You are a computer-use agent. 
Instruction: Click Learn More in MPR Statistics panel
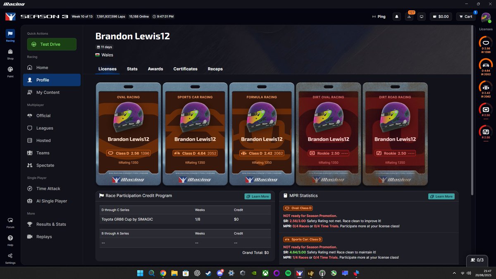[441, 197]
